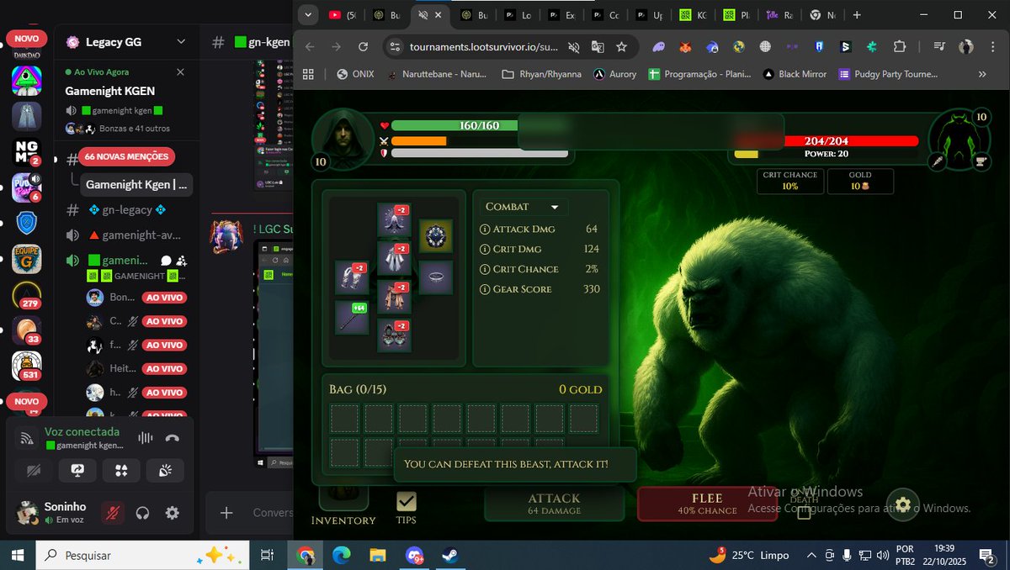Click the Discord message attachment plus button
The height and width of the screenshot is (570, 1010).
click(226, 513)
